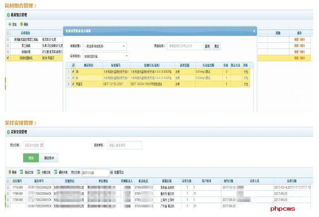Click the 组合出车 toolbar icon
Screen dimensions: 319x217
click(x=21, y=172)
